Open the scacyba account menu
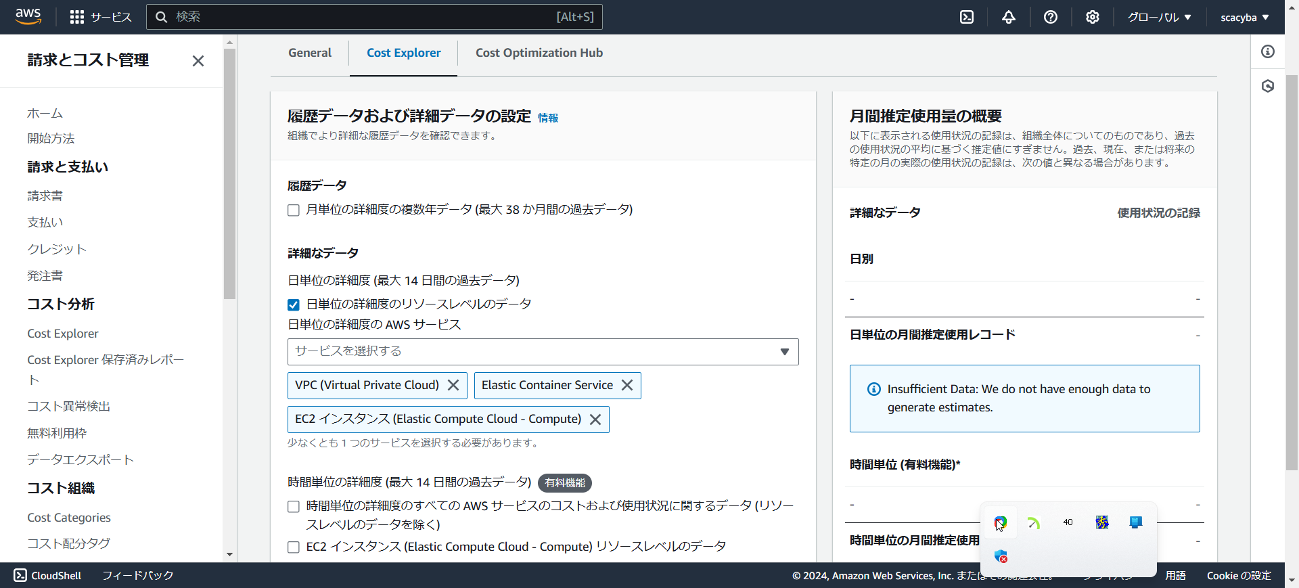The width and height of the screenshot is (1299, 588). coord(1245,18)
